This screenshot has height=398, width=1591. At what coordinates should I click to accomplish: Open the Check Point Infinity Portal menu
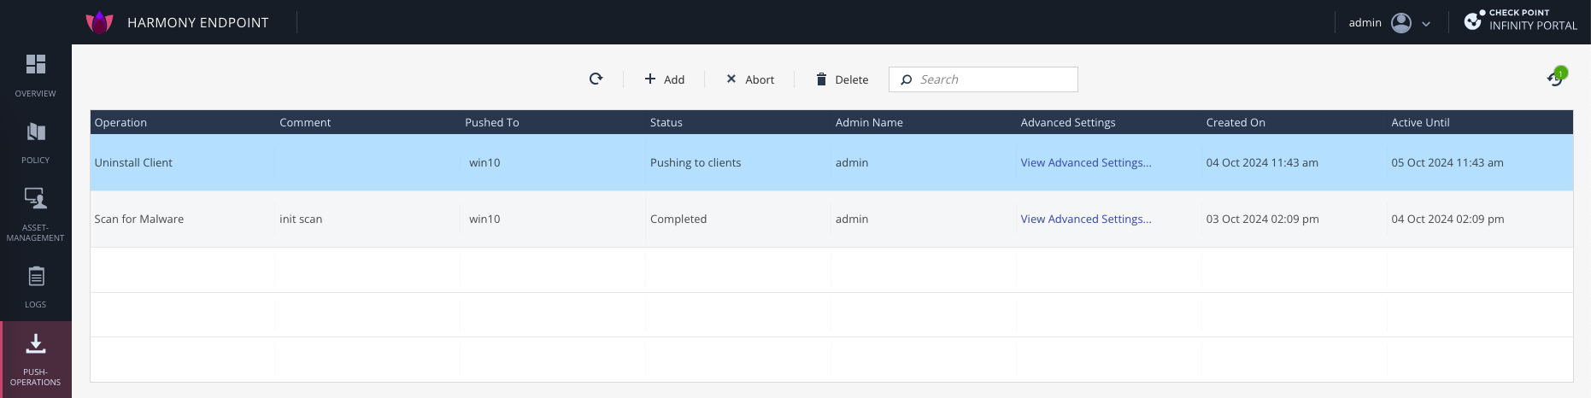1521,20
